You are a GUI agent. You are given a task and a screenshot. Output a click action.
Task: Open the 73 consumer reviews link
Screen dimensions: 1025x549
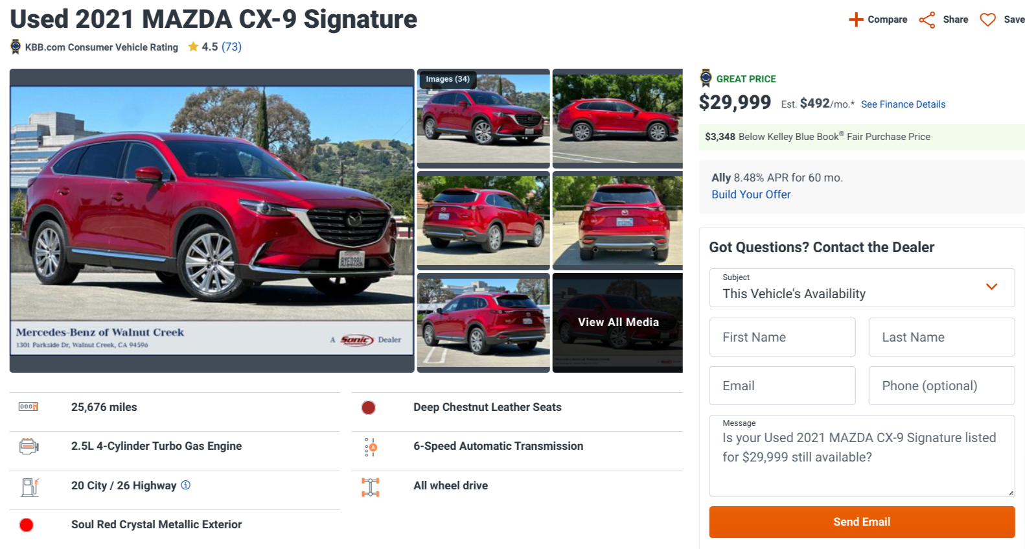231,47
